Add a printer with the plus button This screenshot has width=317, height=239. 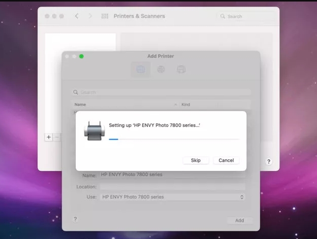pos(49,138)
